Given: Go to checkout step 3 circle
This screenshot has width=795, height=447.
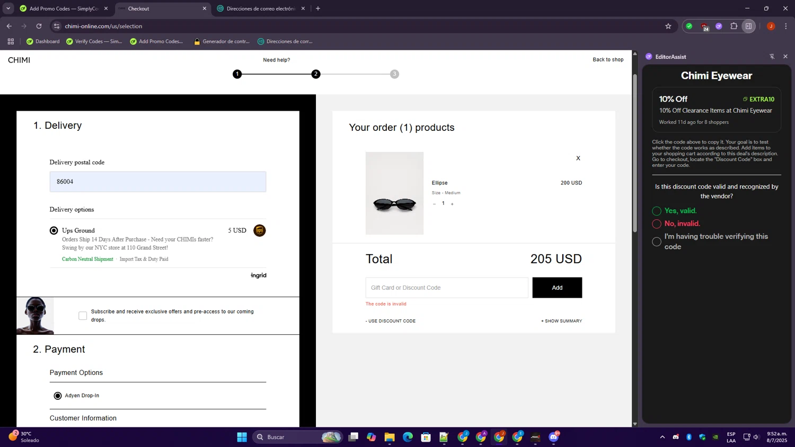Looking at the screenshot, I should [x=394, y=74].
